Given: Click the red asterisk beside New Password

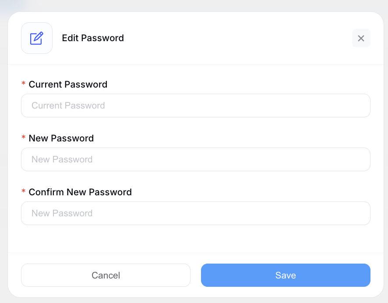Looking at the screenshot, I should click(23, 138).
